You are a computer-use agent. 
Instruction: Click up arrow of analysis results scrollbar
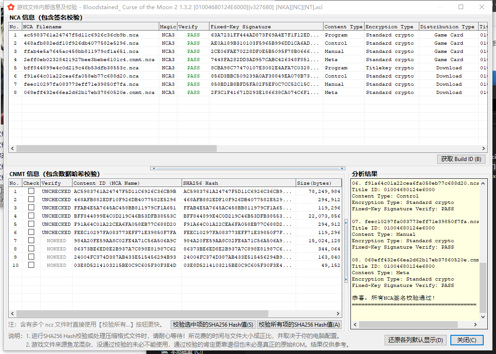coord(483,183)
